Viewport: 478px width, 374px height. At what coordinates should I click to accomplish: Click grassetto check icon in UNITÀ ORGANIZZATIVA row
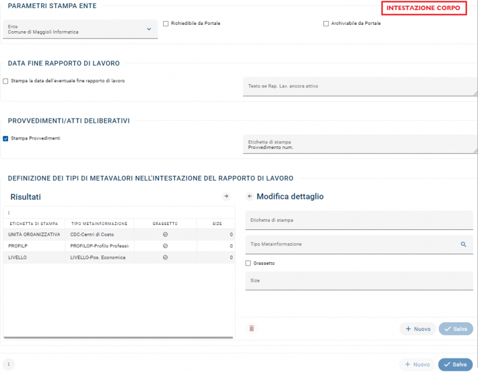[x=165, y=234]
